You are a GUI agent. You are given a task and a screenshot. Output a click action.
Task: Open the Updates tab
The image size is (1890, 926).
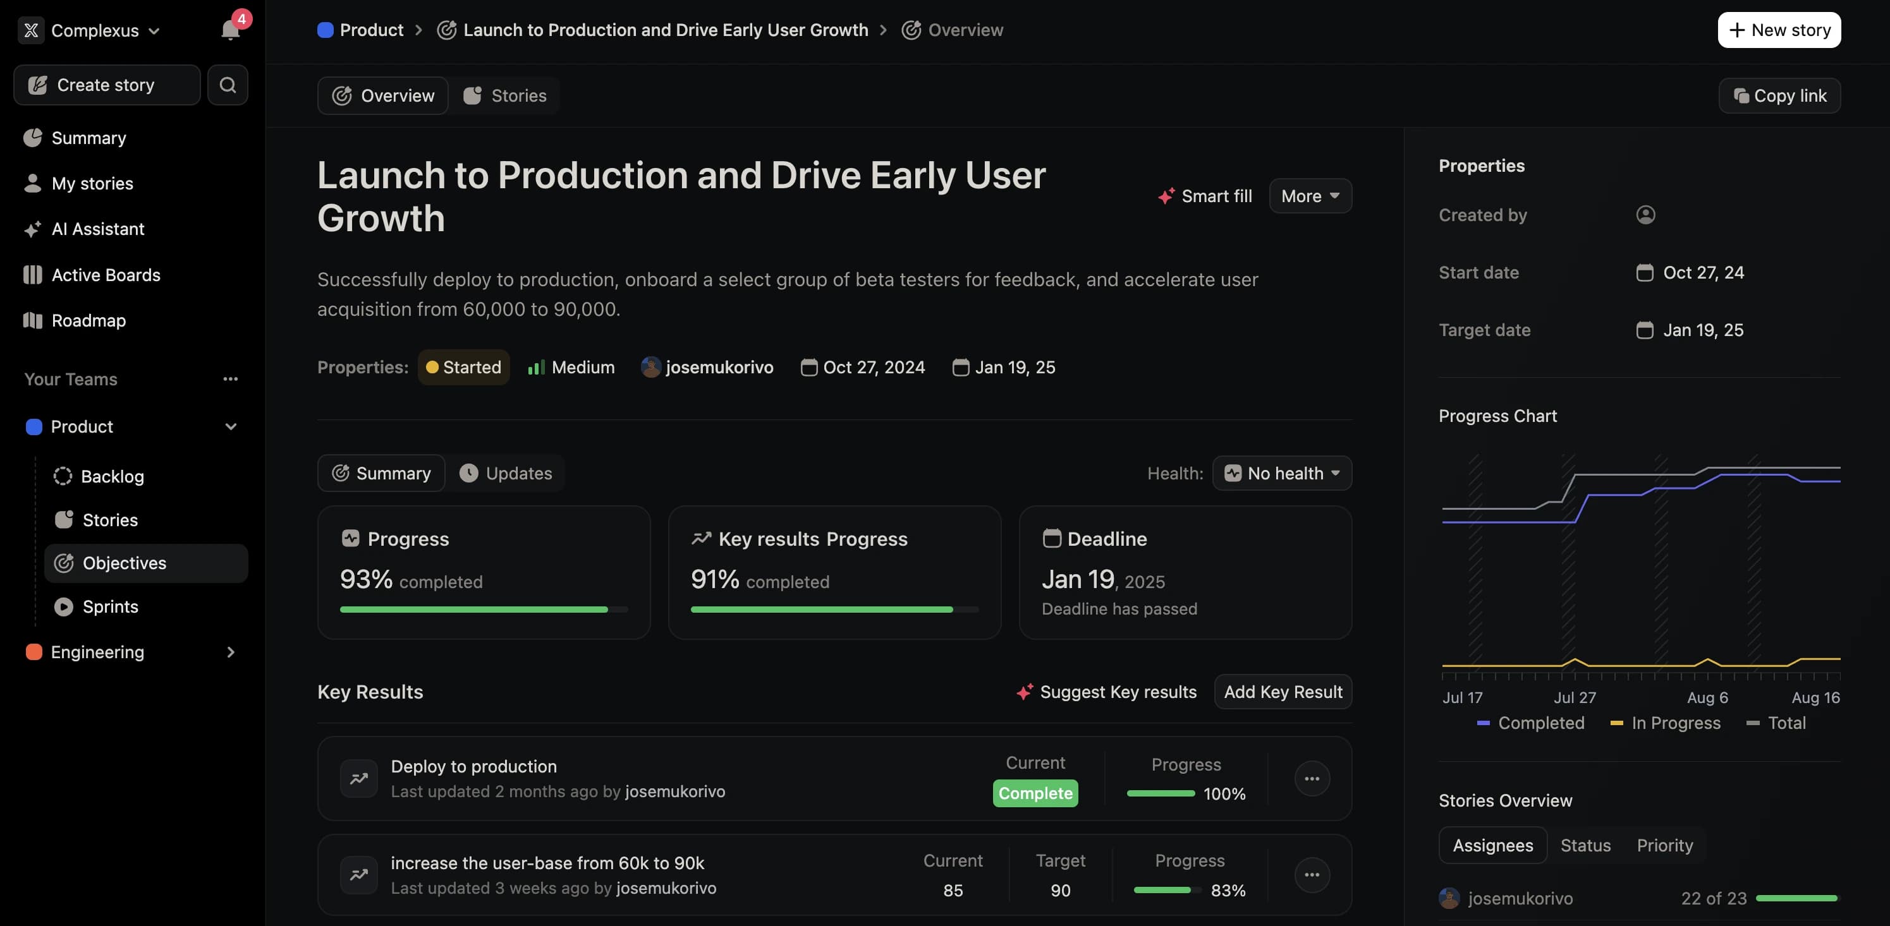[x=506, y=474]
